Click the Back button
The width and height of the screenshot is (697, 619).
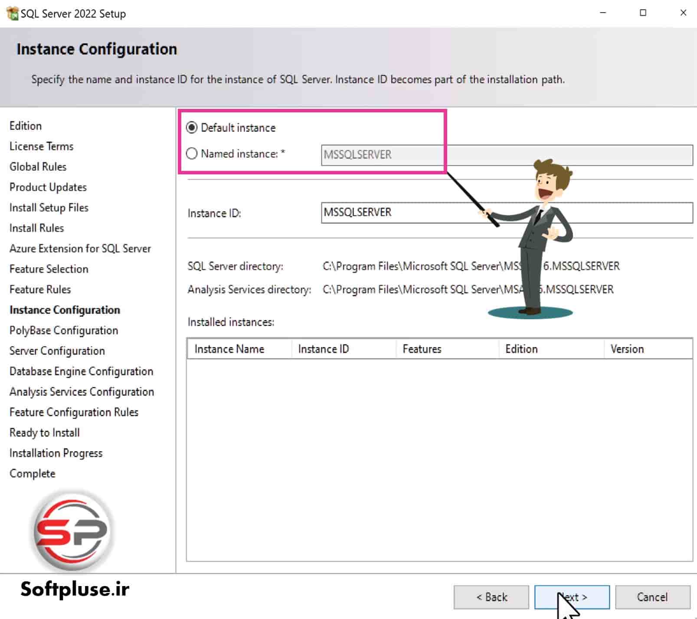[491, 597]
